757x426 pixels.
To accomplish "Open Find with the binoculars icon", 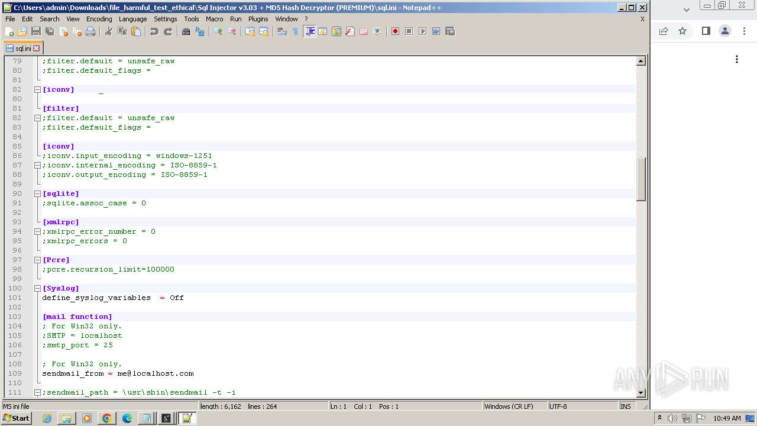I will pos(186,31).
